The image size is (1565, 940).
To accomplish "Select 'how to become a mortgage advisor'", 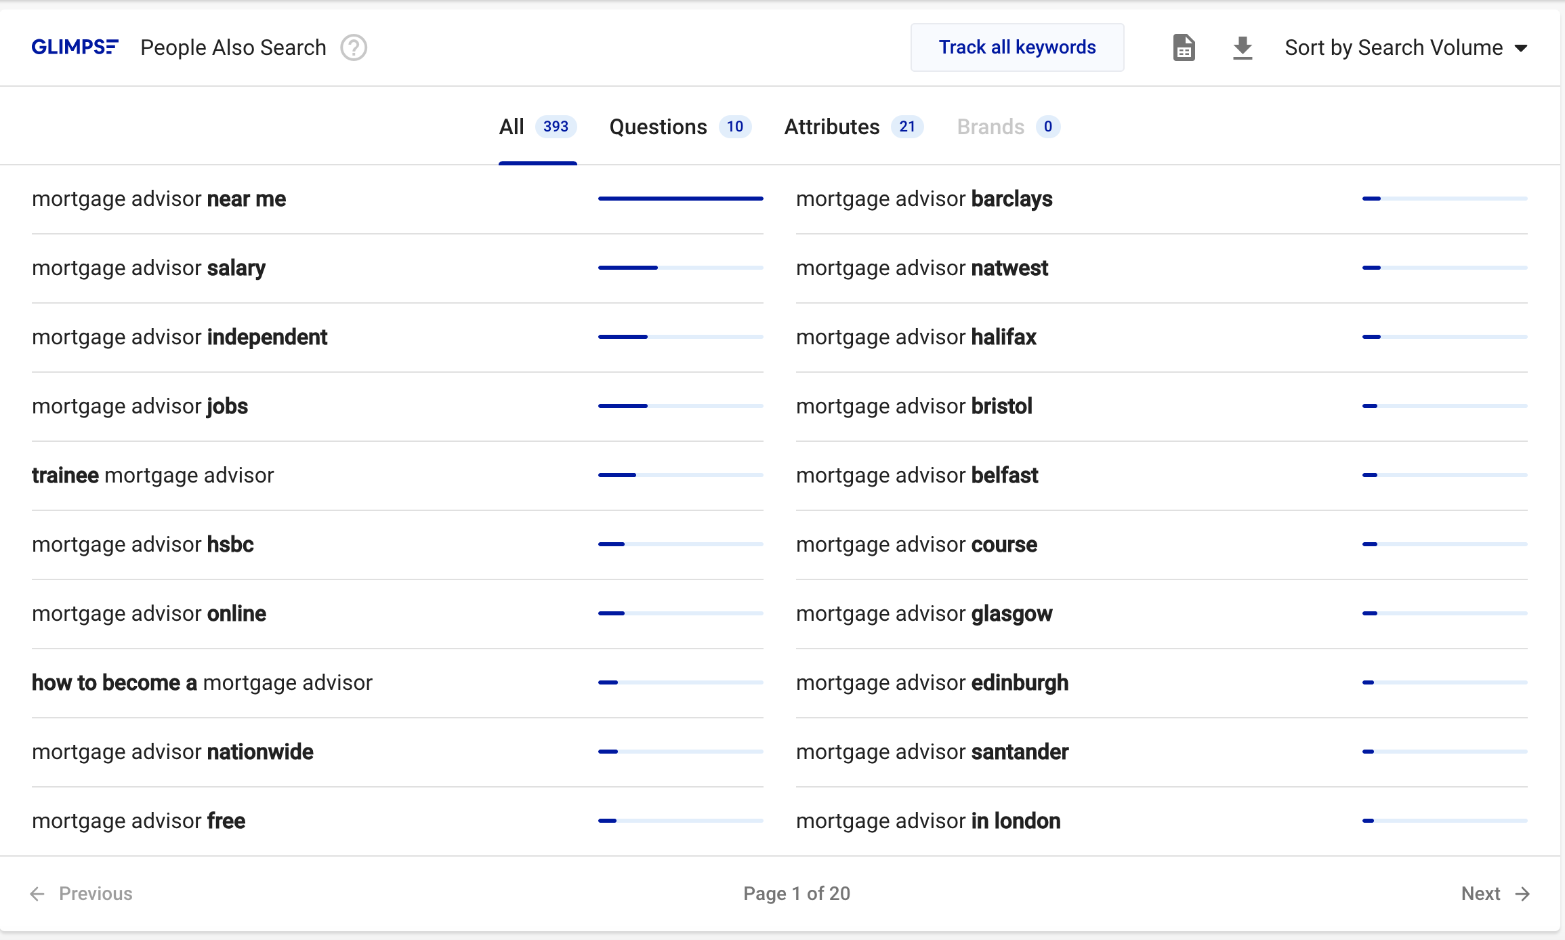I will pos(202,683).
